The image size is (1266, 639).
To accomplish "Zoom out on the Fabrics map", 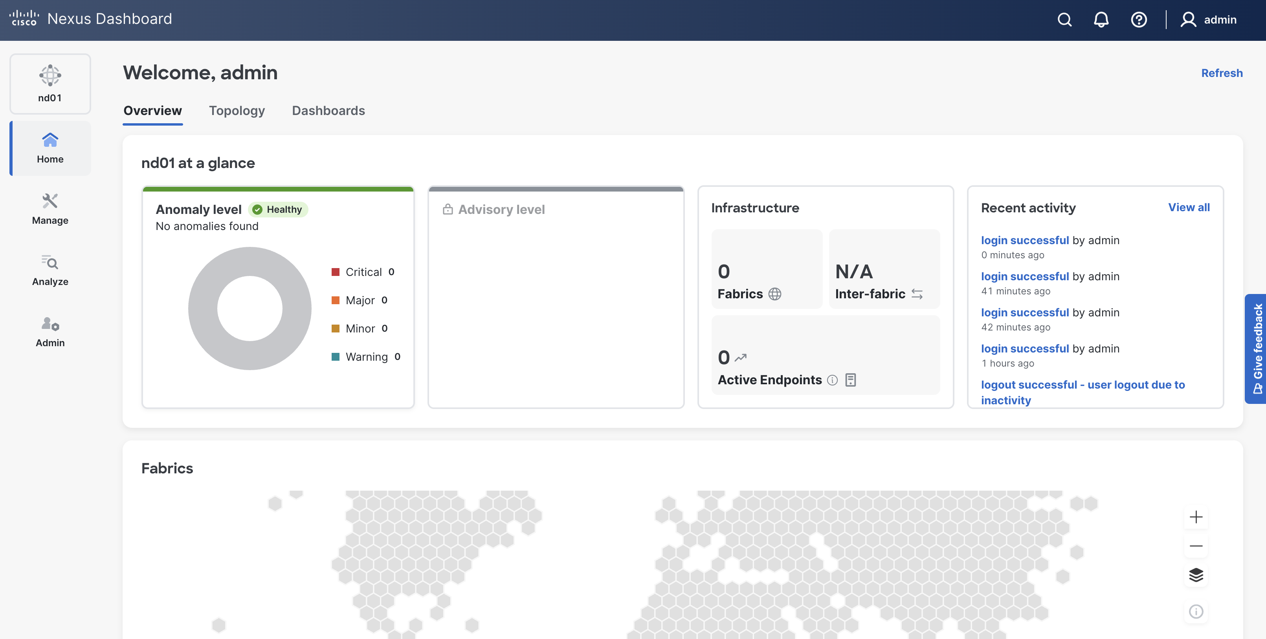I will click(x=1196, y=546).
